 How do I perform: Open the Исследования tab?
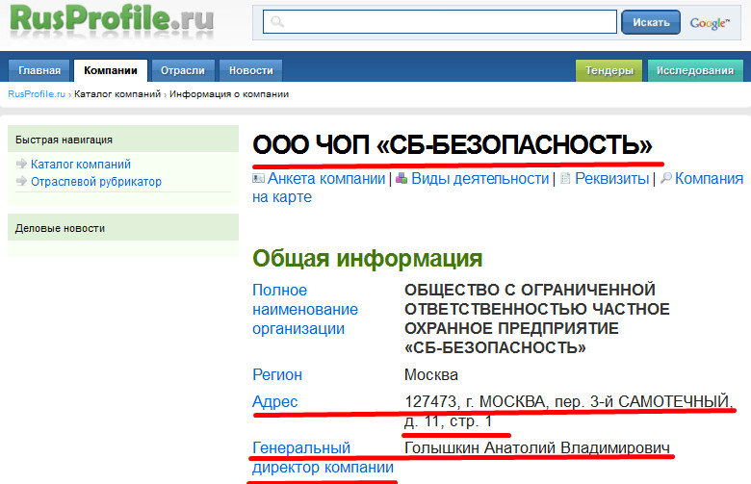[695, 70]
